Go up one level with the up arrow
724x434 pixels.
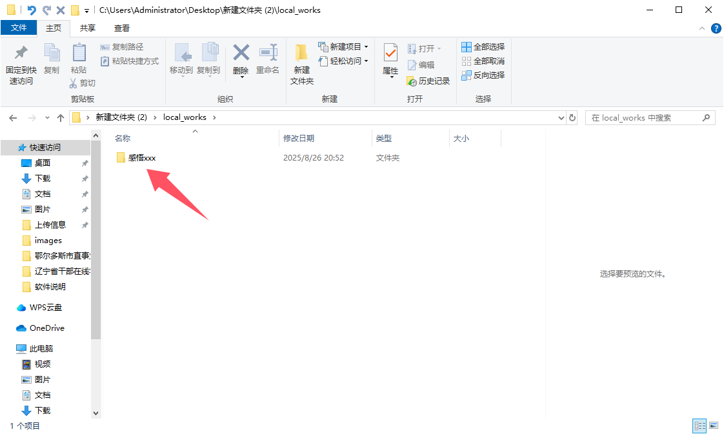coord(61,118)
